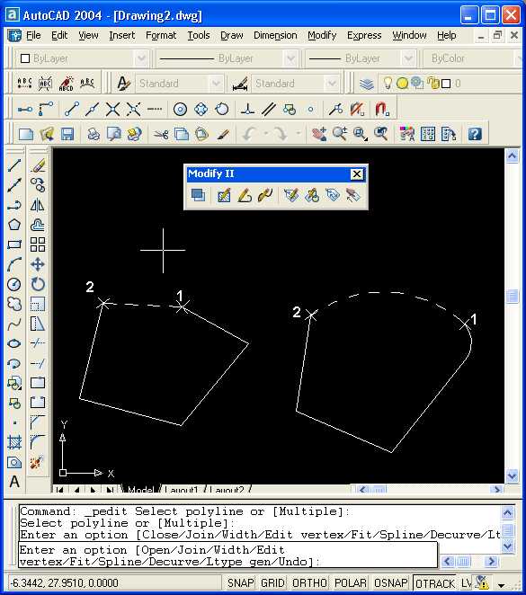The width and height of the screenshot is (526, 595).
Task: Select the Polygon draw tool
Action: (x=14, y=225)
